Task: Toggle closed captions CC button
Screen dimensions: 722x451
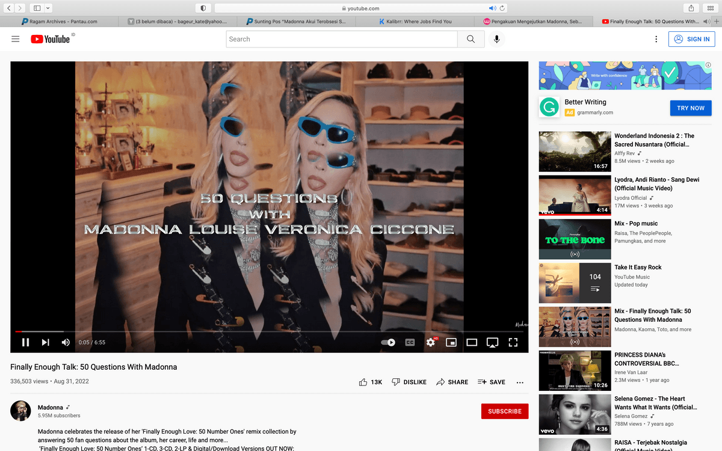Action: point(410,342)
